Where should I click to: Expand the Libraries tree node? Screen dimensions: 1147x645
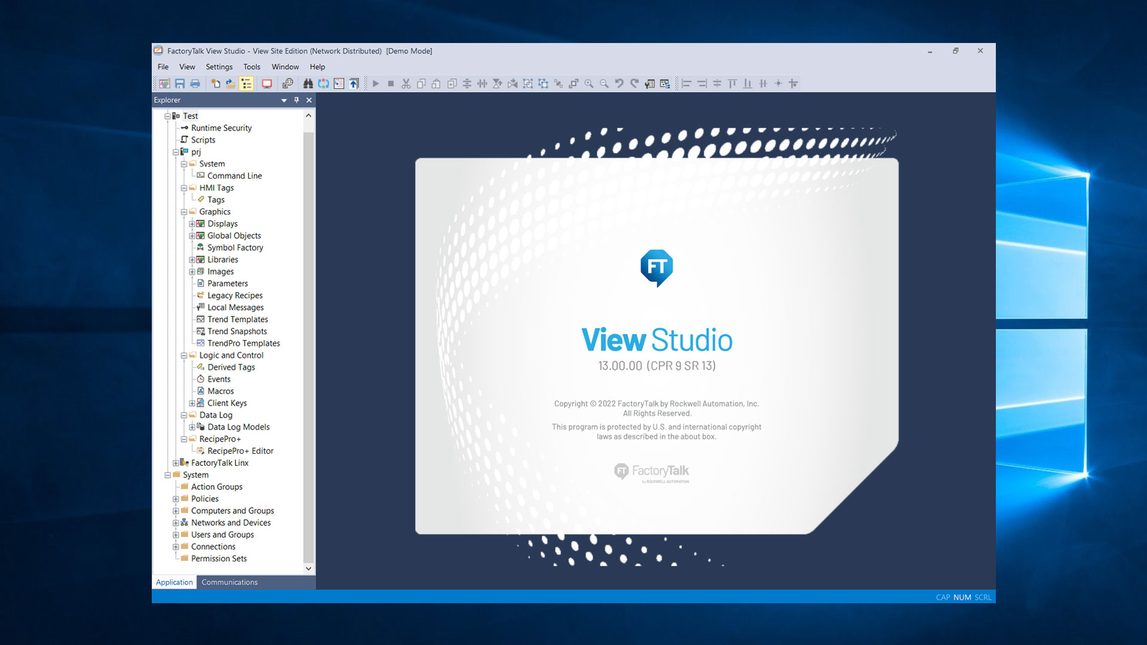[x=192, y=259]
